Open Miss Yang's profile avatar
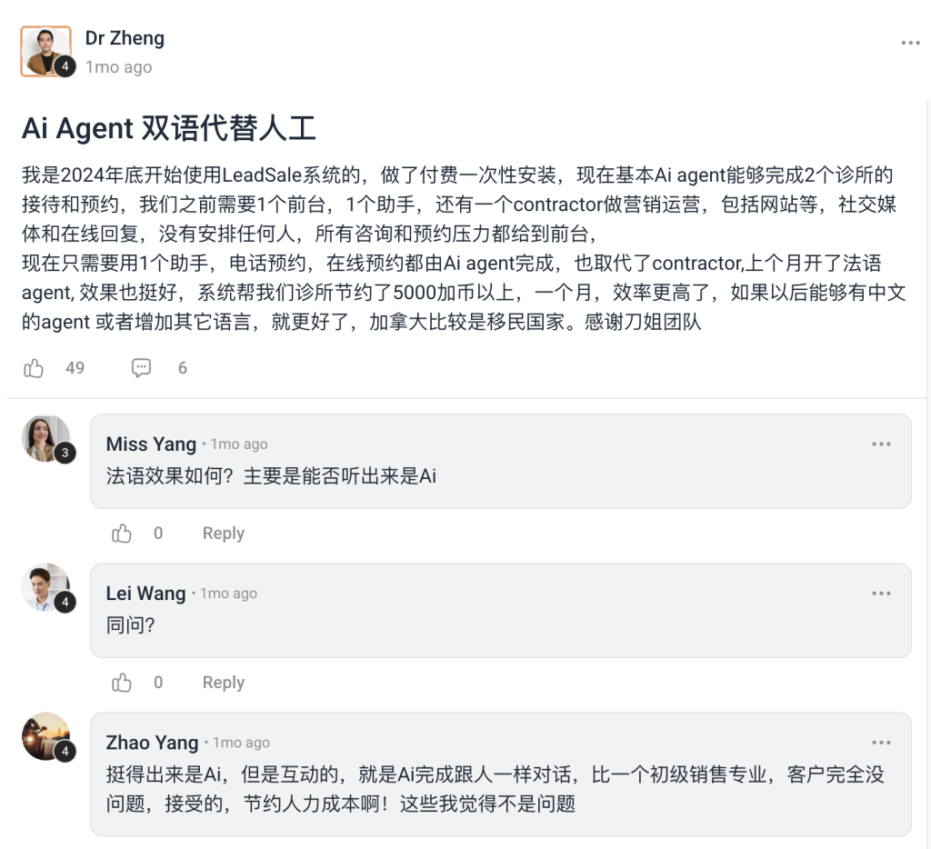Image resolution: width=931 pixels, height=849 pixels. [x=47, y=439]
